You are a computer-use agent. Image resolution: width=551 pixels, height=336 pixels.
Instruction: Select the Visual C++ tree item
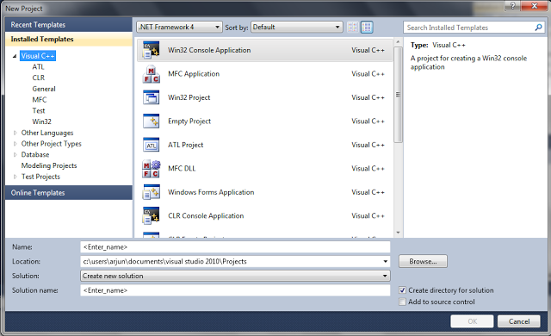pyautogui.click(x=38, y=56)
